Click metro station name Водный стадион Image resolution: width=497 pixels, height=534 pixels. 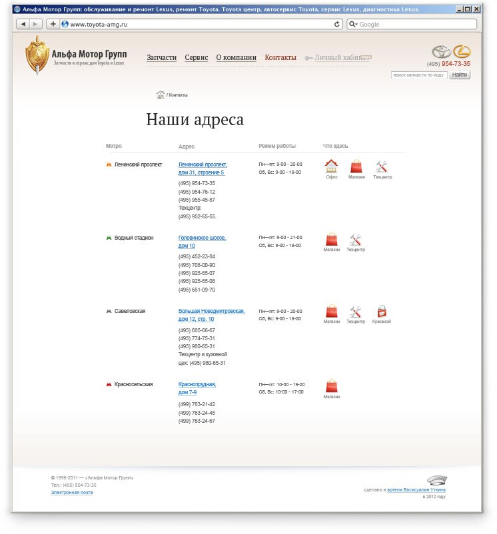(134, 238)
